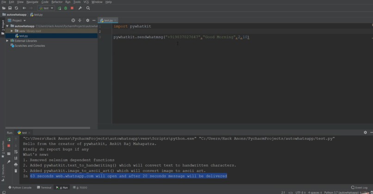373x194 pixels.
Task: Toggle the 4: Run tool window button
Action: (62, 188)
